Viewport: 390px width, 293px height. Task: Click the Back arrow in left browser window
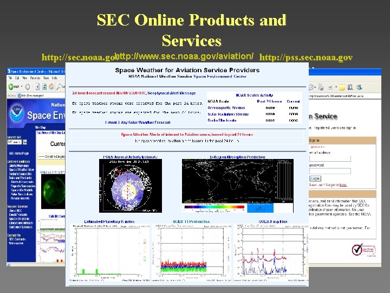(x=11, y=86)
